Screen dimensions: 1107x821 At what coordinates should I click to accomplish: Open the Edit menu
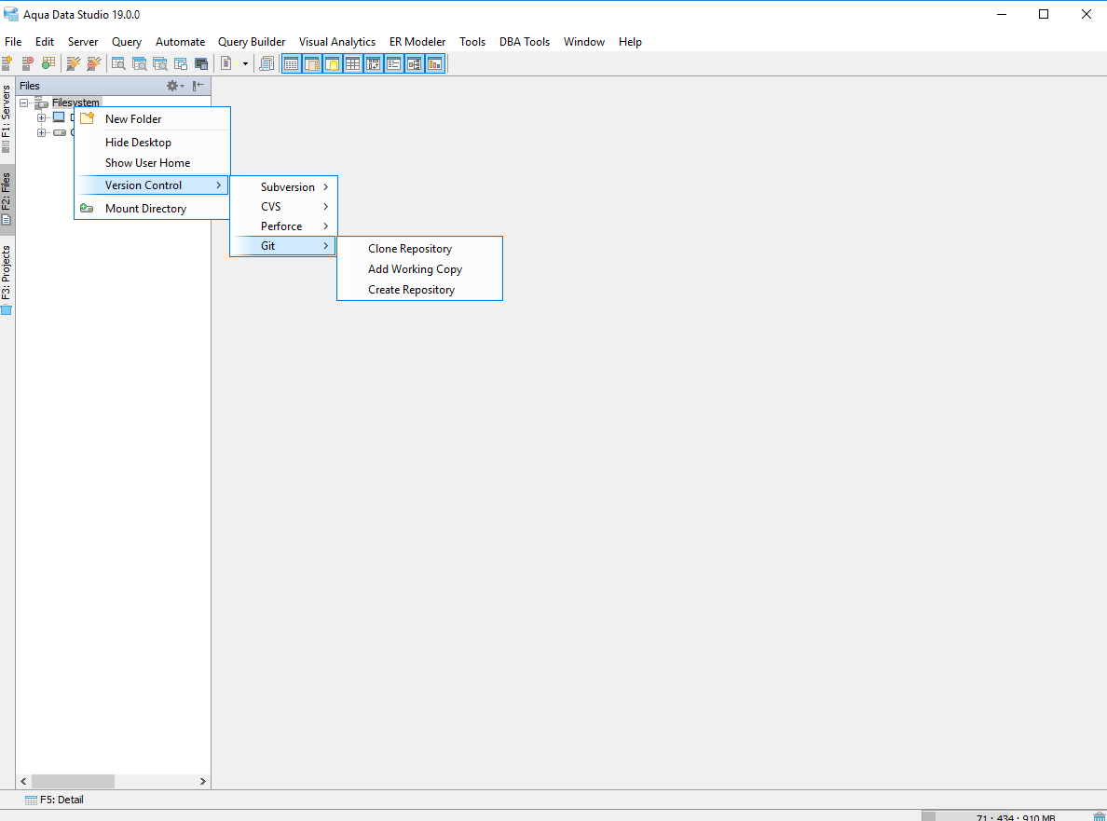(x=45, y=42)
